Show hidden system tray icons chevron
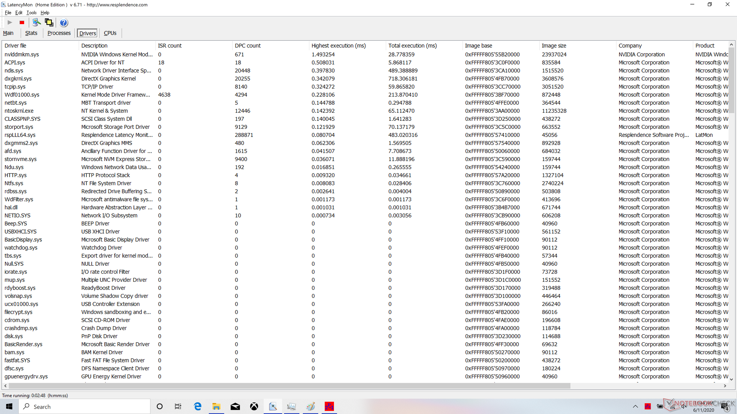The height and width of the screenshot is (414, 737). 635,406
